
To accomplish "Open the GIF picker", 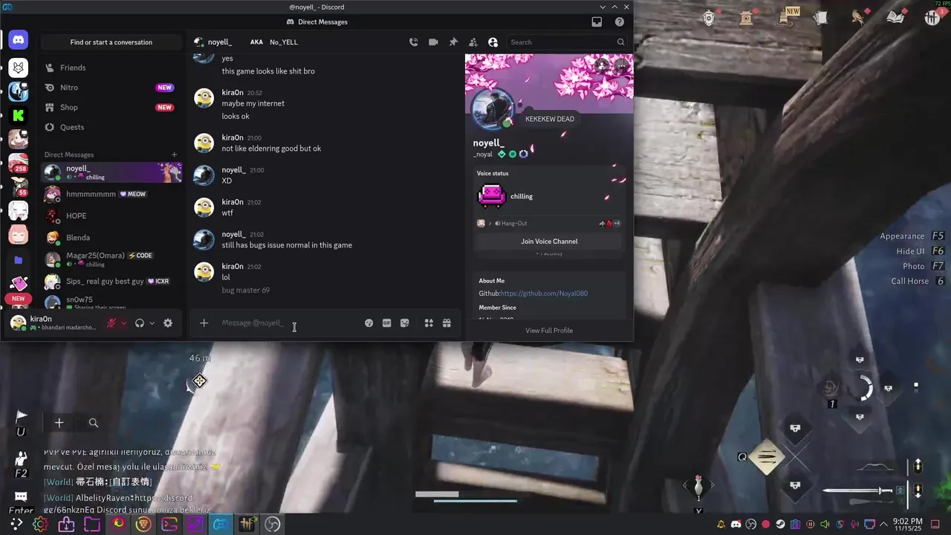I will point(387,323).
